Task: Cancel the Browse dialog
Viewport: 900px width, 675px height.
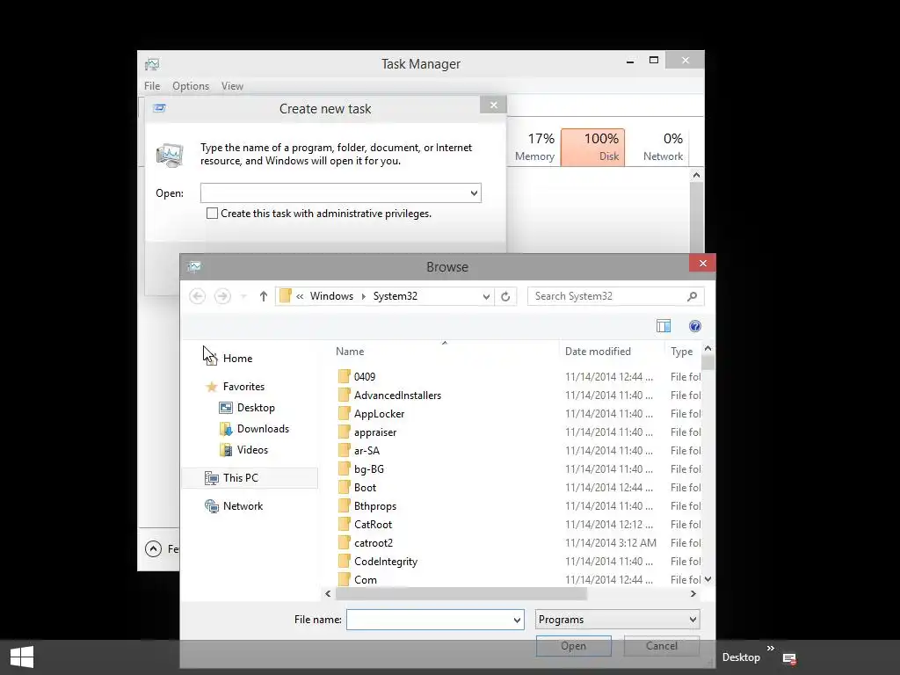Action: [x=662, y=646]
